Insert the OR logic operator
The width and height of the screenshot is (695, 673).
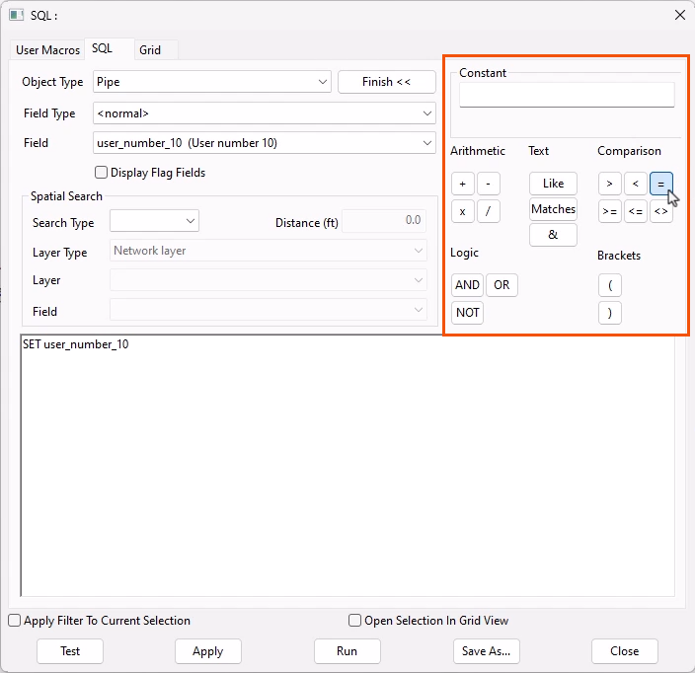point(502,285)
